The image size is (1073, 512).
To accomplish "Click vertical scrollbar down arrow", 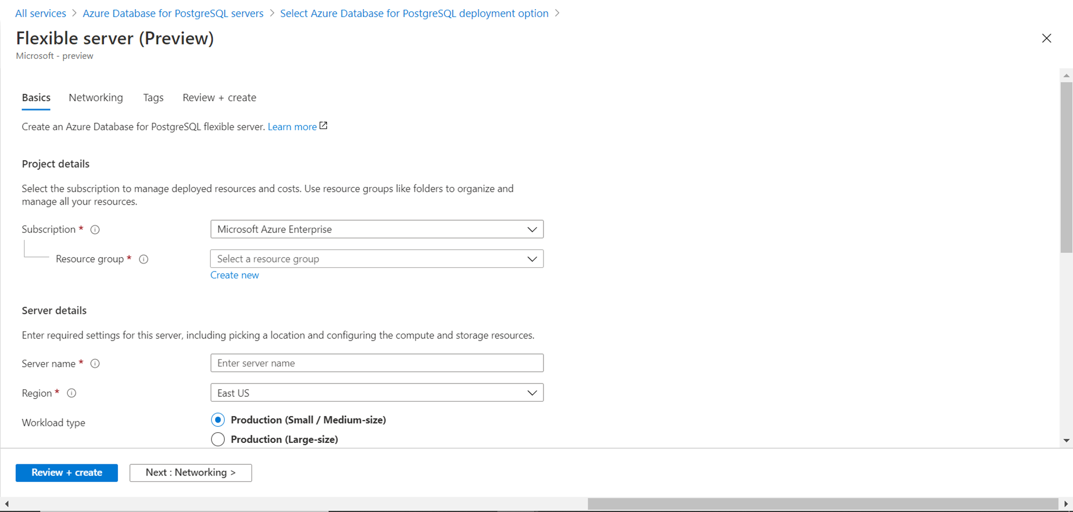I will (x=1066, y=440).
